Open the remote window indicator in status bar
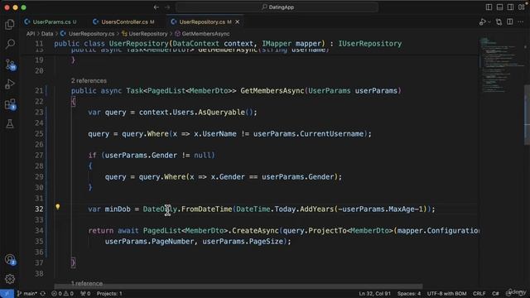This screenshot has height=298, width=530. pyautogui.click(x=7, y=294)
